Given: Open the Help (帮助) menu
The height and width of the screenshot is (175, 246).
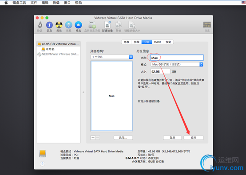Looking at the screenshot, I should click(78, 3).
